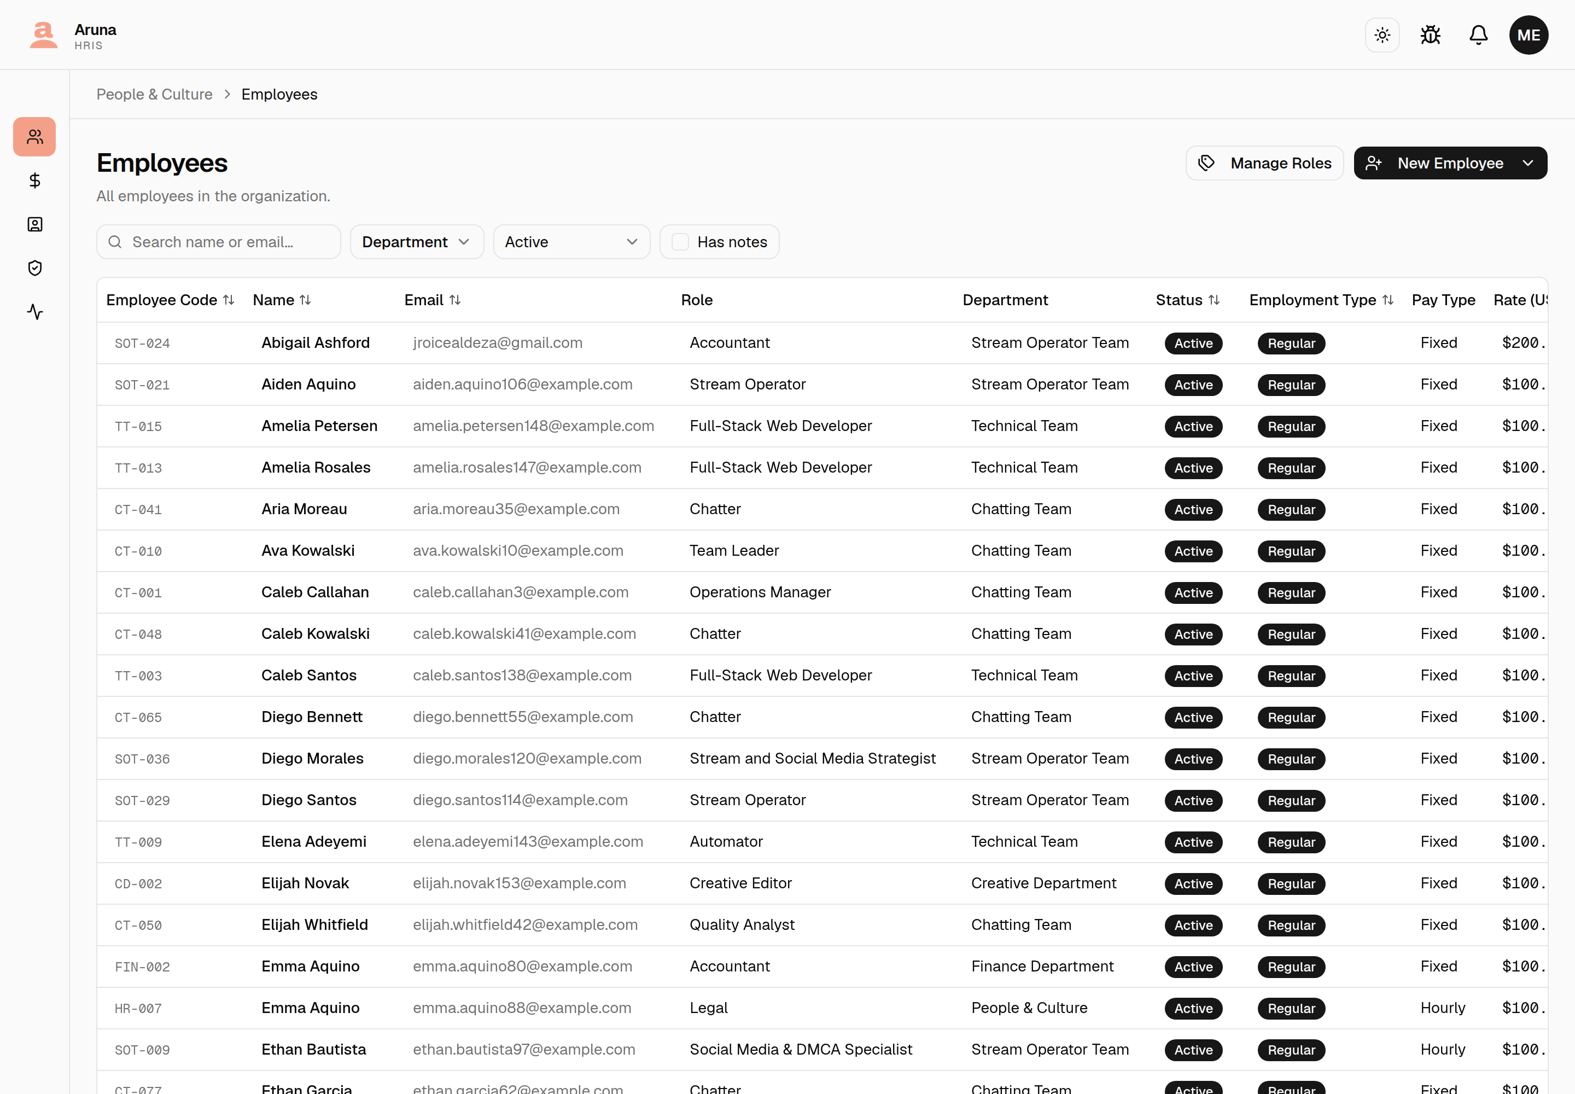Click email jroicealdeza@gmail.com
Screen dimensions: 1575x1094
(x=498, y=343)
